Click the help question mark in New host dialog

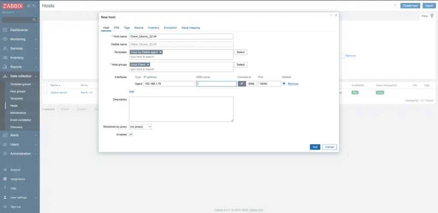click(x=331, y=15)
